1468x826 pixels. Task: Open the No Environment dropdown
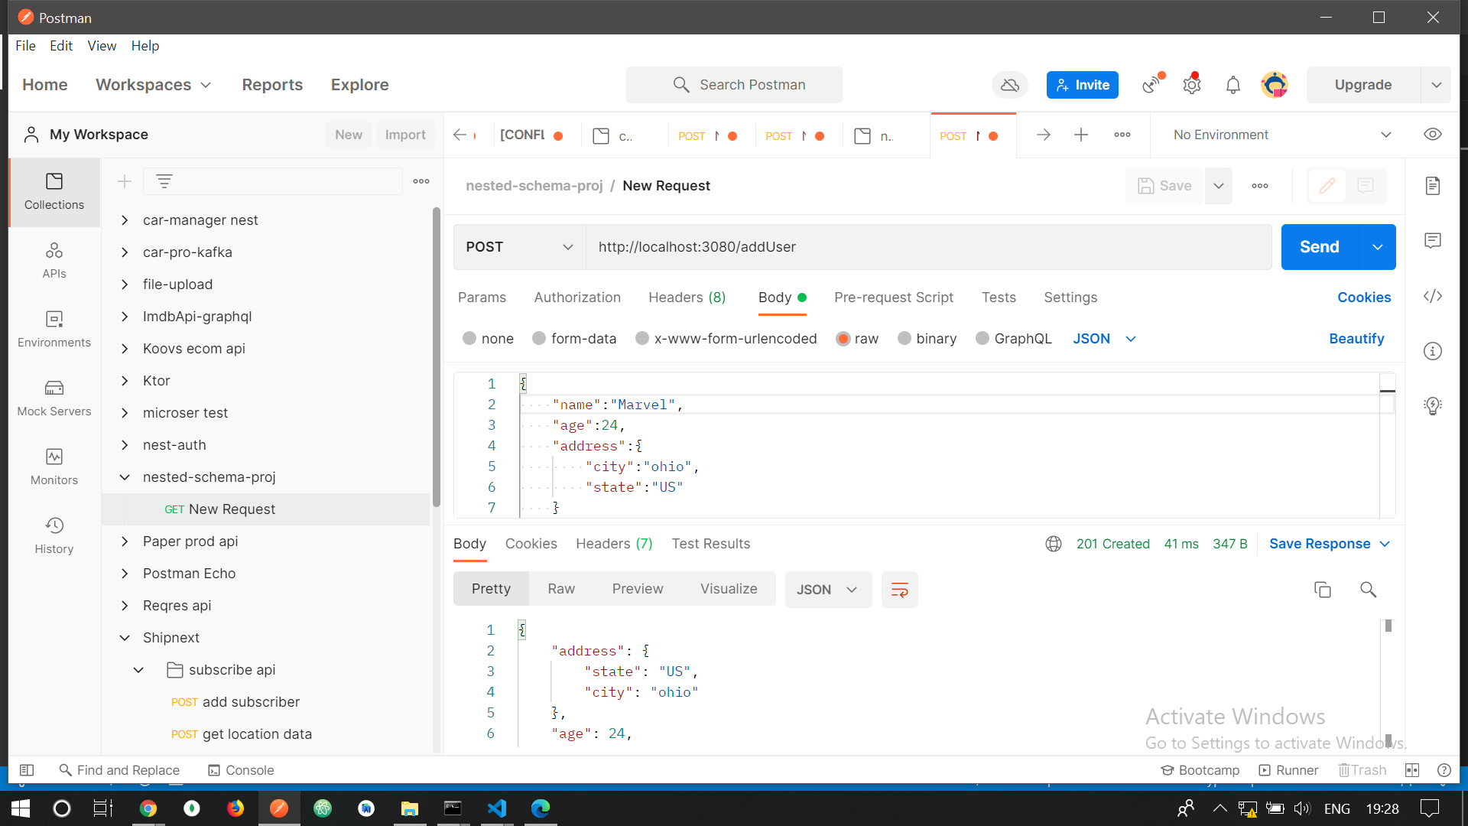[x=1281, y=135]
